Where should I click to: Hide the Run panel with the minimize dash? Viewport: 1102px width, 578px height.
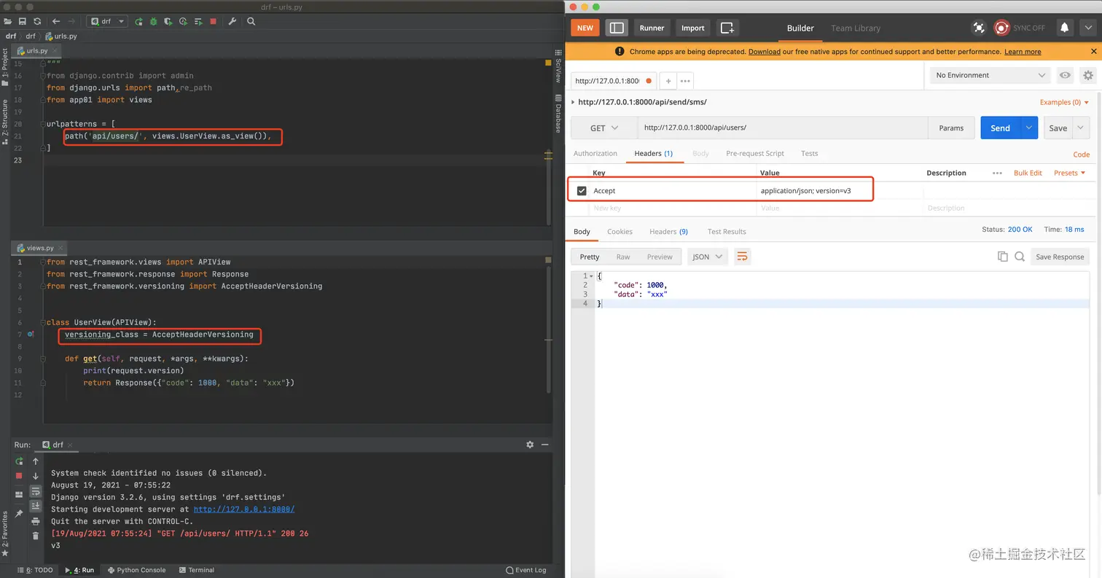(x=544, y=445)
